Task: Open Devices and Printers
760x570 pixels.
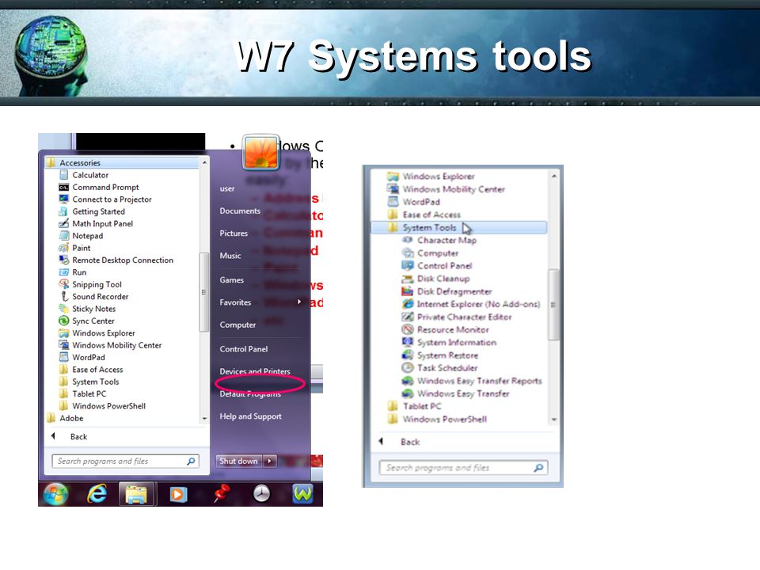Action: click(x=255, y=371)
